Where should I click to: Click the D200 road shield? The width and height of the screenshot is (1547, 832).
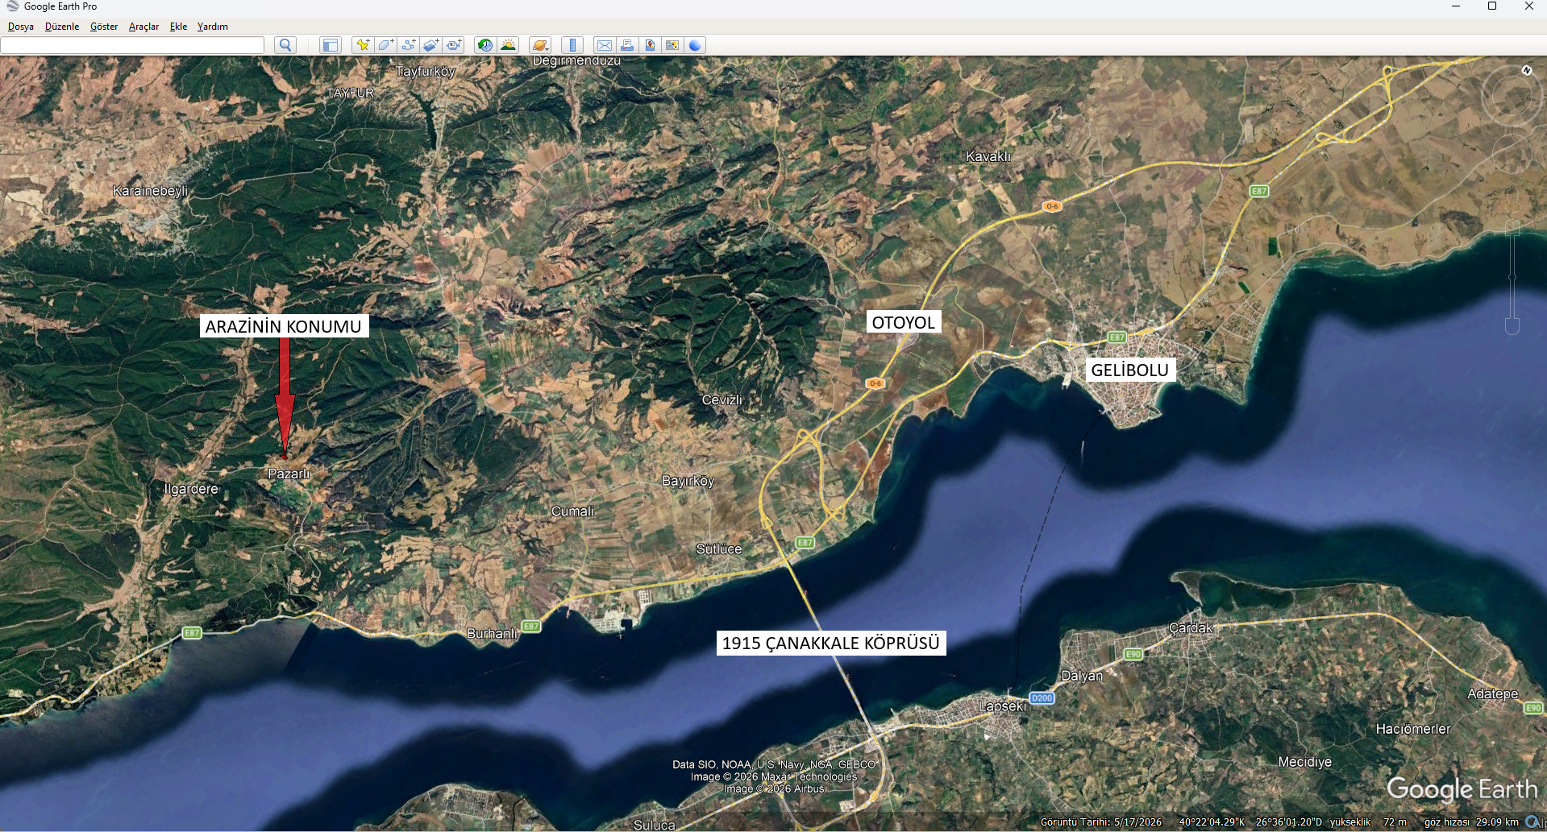coord(1042,698)
